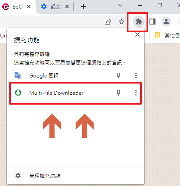The height and width of the screenshot is (186, 180).
Task: Open more options for Multi-File Downloader
Action: pos(136,93)
